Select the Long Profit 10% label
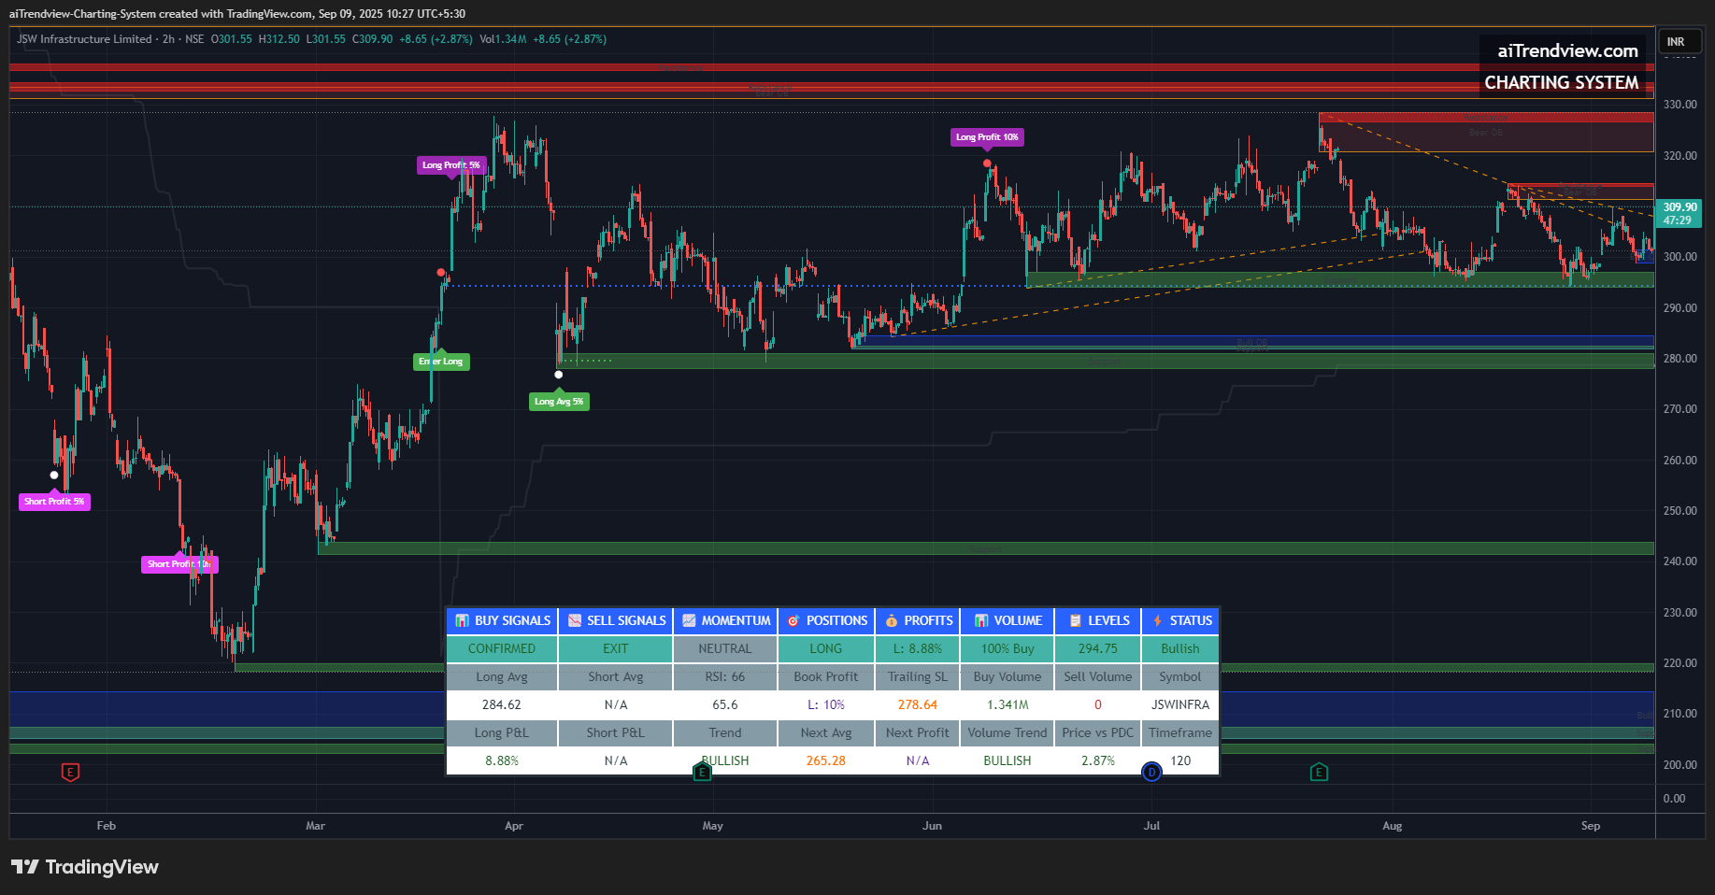 (x=987, y=137)
